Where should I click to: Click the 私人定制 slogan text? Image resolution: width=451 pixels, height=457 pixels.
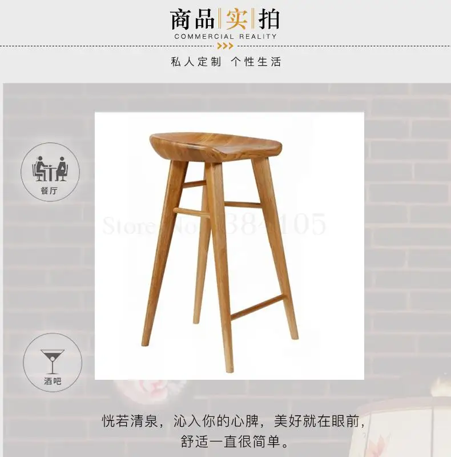196,62
